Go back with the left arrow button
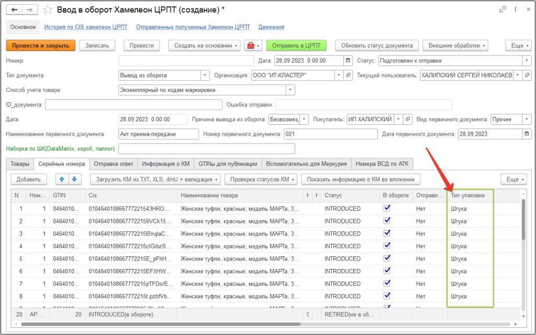Viewport: 536px width, 335px height. [x=14, y=9]
